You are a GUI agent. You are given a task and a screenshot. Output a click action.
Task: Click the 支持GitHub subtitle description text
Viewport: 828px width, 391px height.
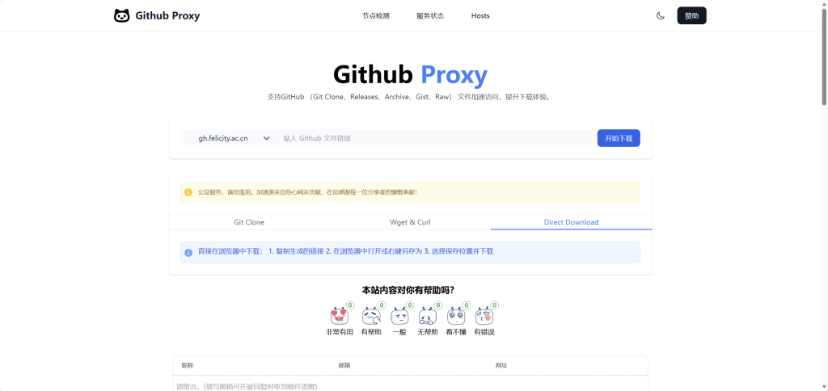pyautogui.click(x=410, y=97)
